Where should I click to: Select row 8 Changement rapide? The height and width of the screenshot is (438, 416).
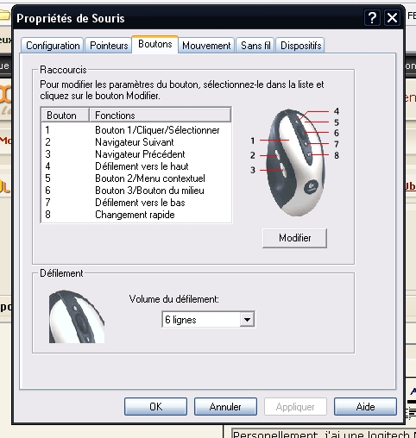(136, 215)
